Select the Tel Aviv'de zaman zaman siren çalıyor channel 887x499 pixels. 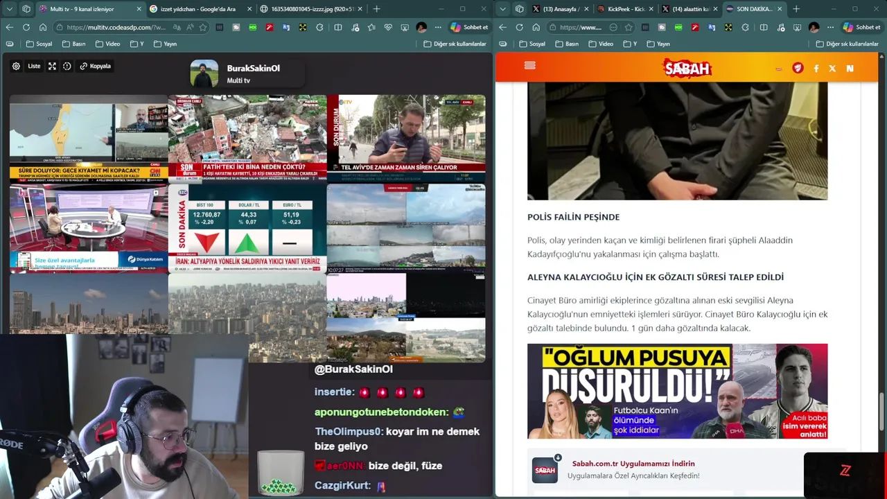point(406,139)
